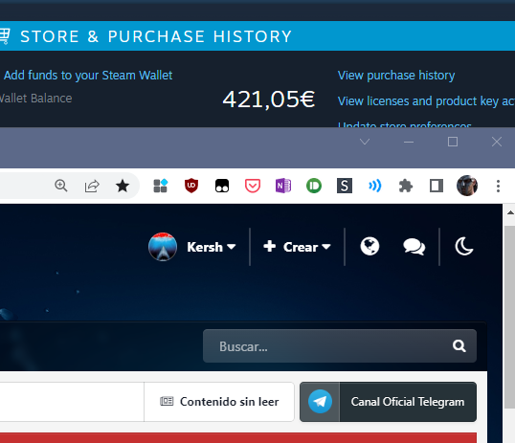515x443 pixels.
Task: Open the OneNote Web Clipper extension
Action: [283, 186]
